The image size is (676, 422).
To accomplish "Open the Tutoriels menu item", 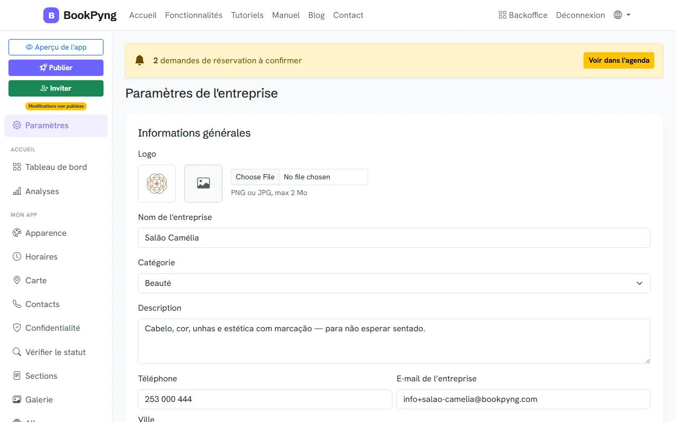I will tap(247, 15).
